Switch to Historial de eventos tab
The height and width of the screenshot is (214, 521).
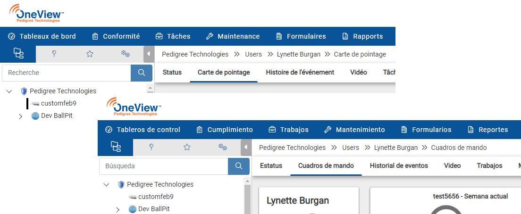click(x=399, y=165)
